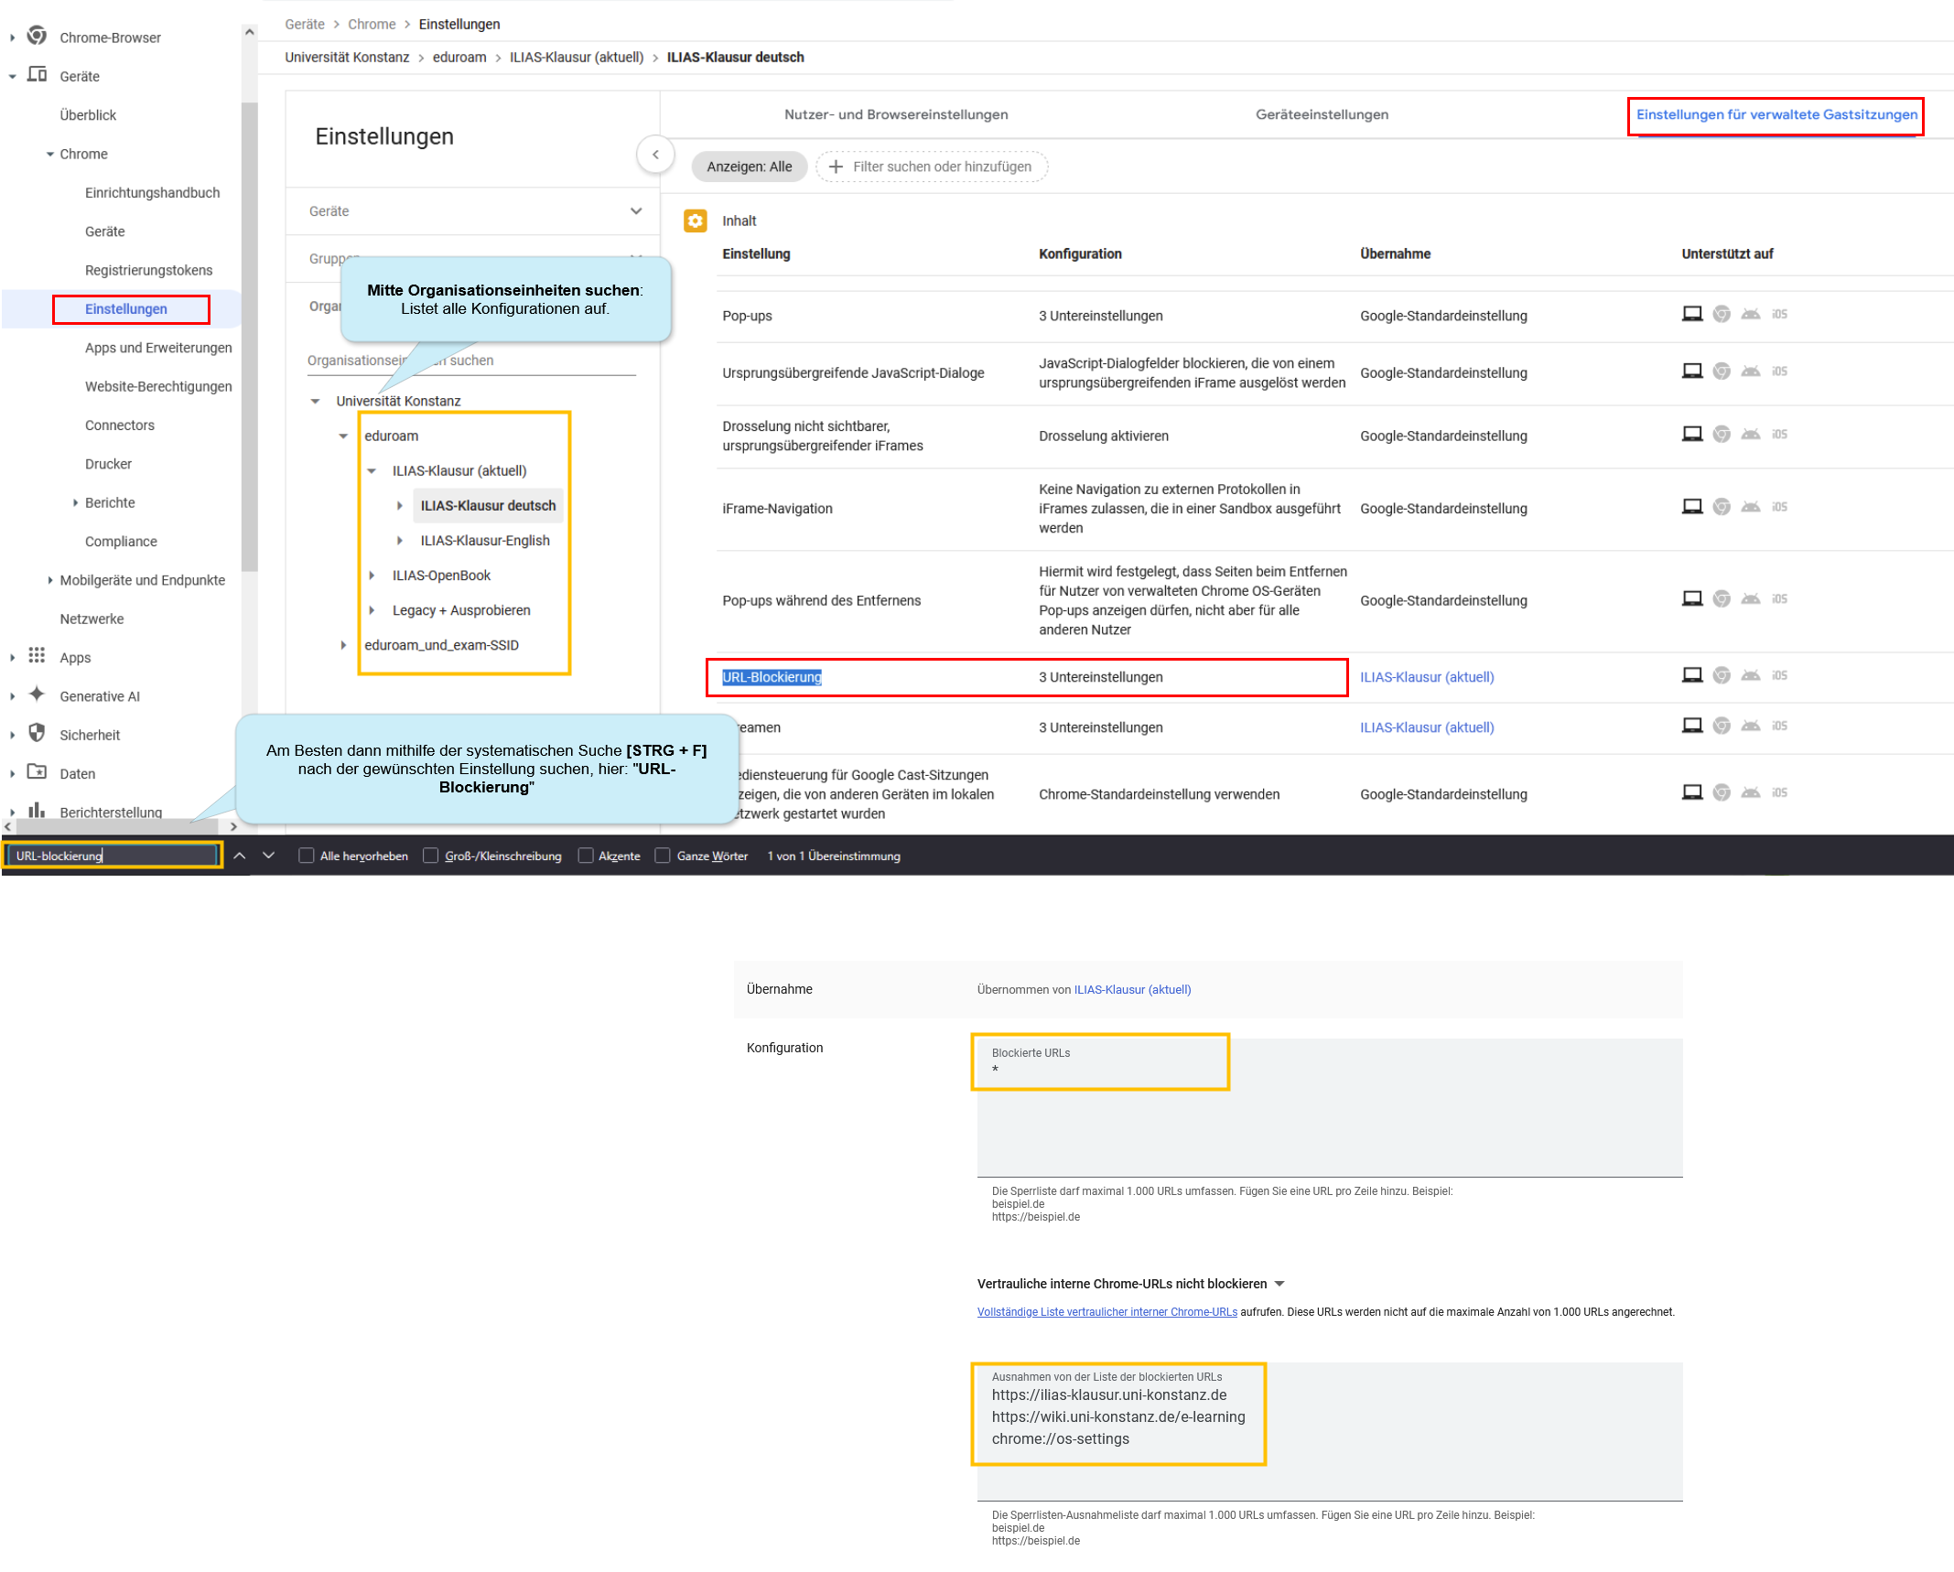This screenshot has height=1572, width=1954.
Task: Open Connectors in the sidebar
Action: 120,425
